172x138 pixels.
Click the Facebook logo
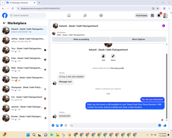5,16
